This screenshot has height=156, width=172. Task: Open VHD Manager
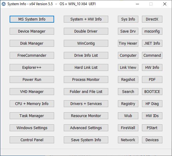tap(32, 92)
